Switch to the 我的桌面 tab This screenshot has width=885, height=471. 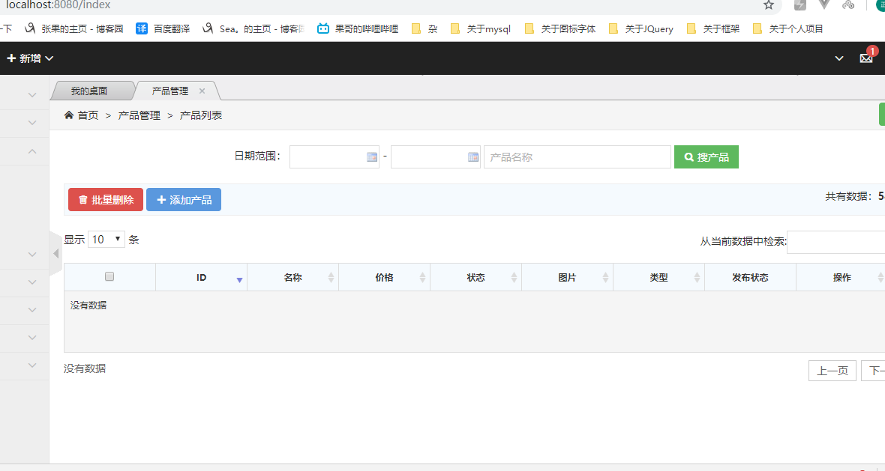tap(89, 91)
